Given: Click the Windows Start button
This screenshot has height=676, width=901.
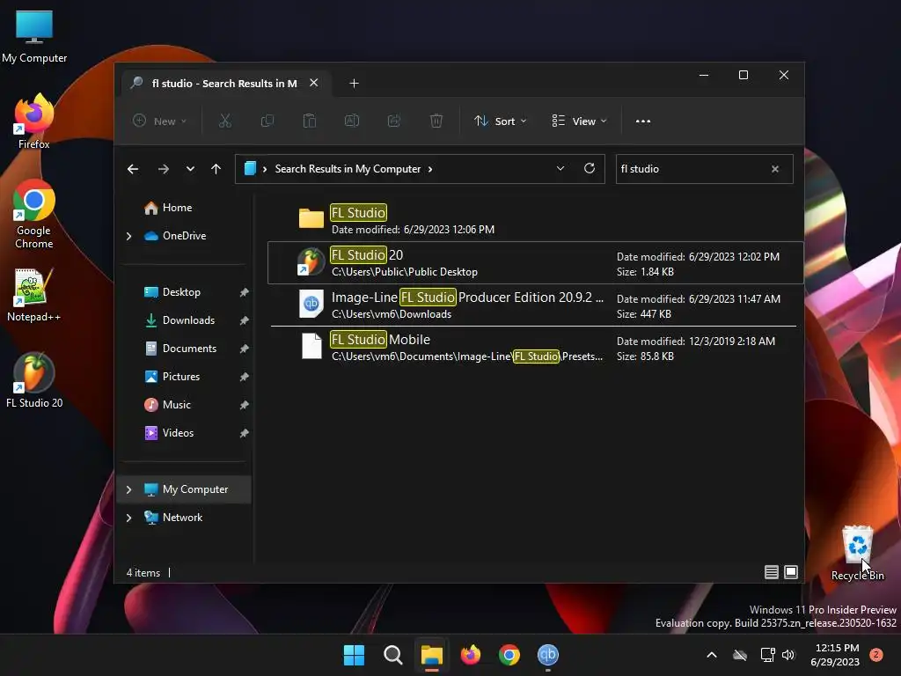Looking at the screenshot, I should coord(354,655).
